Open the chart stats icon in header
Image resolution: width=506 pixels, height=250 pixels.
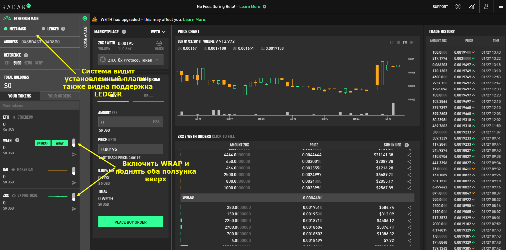472,7
